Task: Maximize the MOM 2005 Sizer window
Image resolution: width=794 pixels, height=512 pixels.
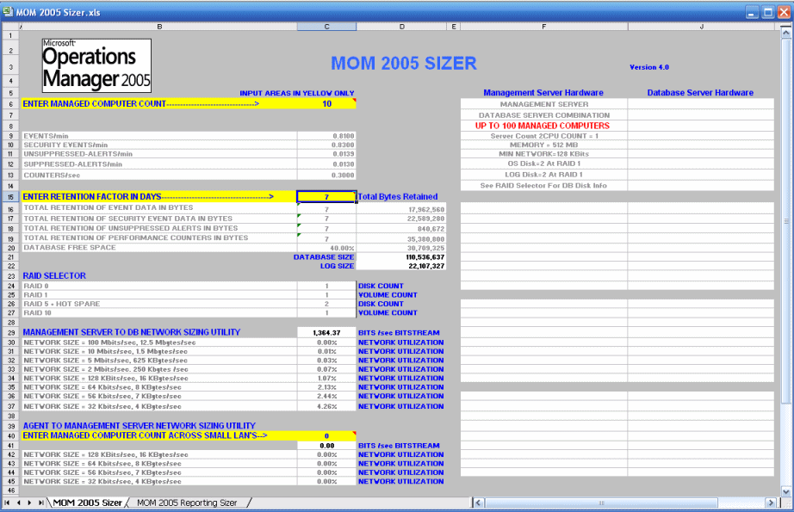Action: pyautogui.click(x=767, y=12)
